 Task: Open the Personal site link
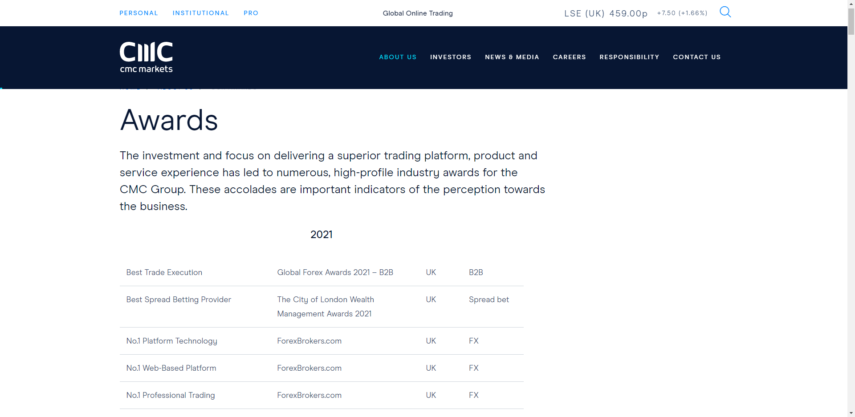(x=138, y=13)
